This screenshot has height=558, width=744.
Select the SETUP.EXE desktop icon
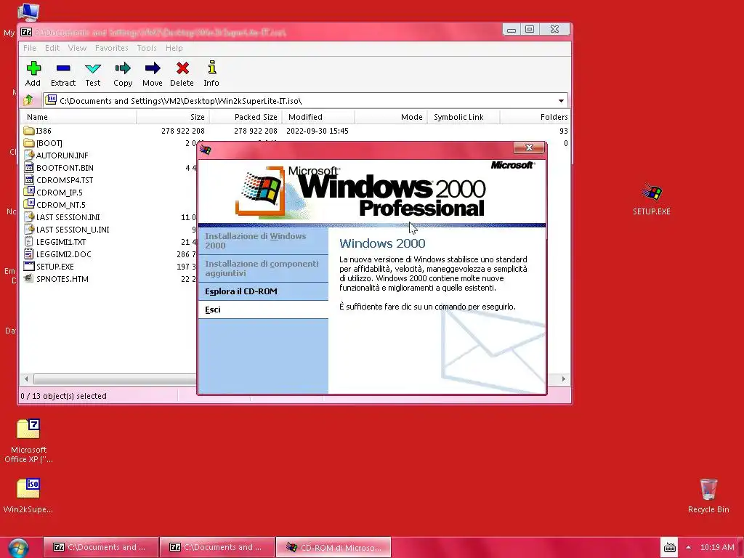click(x=652, y=193)
